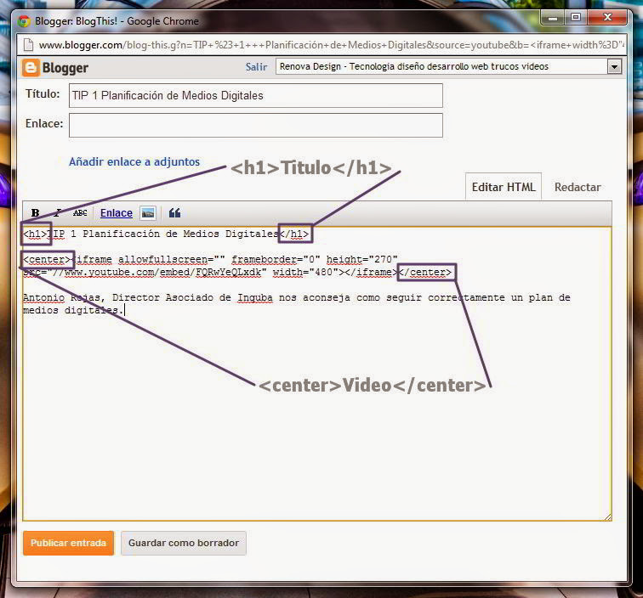Viewport: 643px width, 598px height.
Task: Minimize the Chrome window
Action: (x=552, y=18)
